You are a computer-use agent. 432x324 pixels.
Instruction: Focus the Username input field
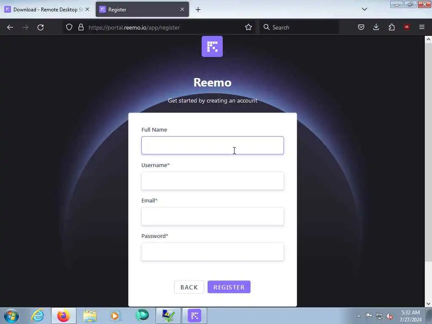tap(213, 181)
